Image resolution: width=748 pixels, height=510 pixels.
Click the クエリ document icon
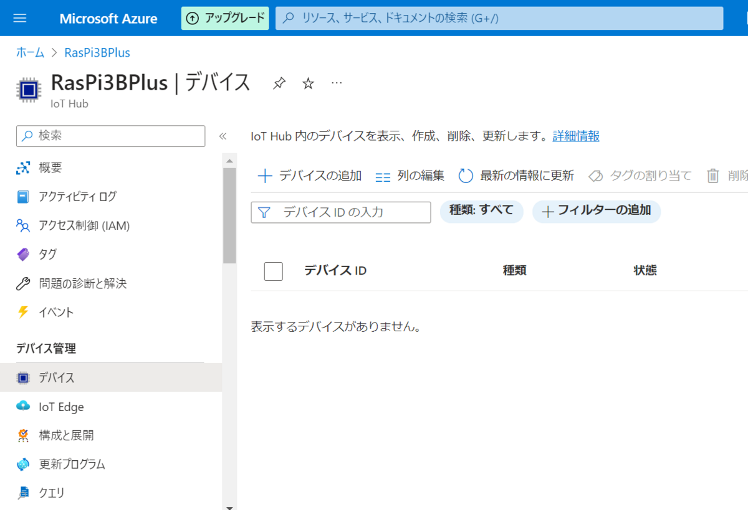tap(23, 493)
